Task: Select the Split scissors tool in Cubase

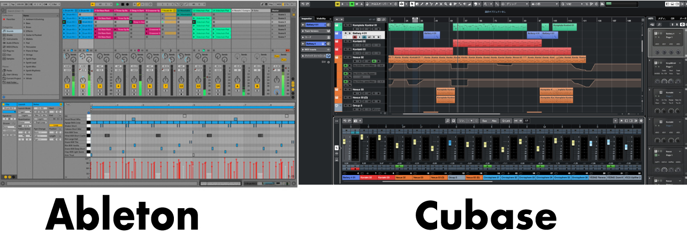Action: (x=431, y=4)
